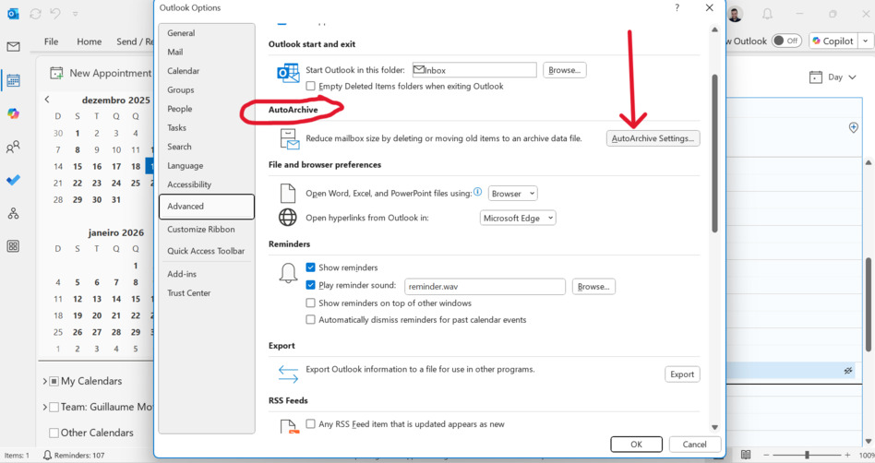Click the info icon next to Open Word files using

point(478,192)
